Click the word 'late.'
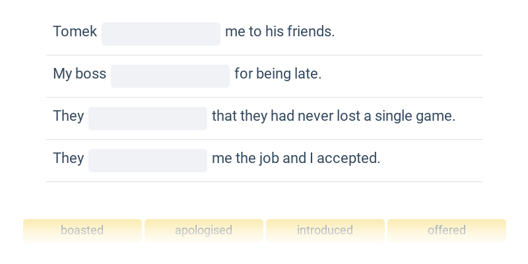This screenshot has width=528, height=264. [x=308, y=74]
